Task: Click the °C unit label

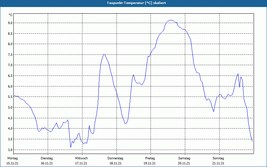Action: [x=10, y=15]
